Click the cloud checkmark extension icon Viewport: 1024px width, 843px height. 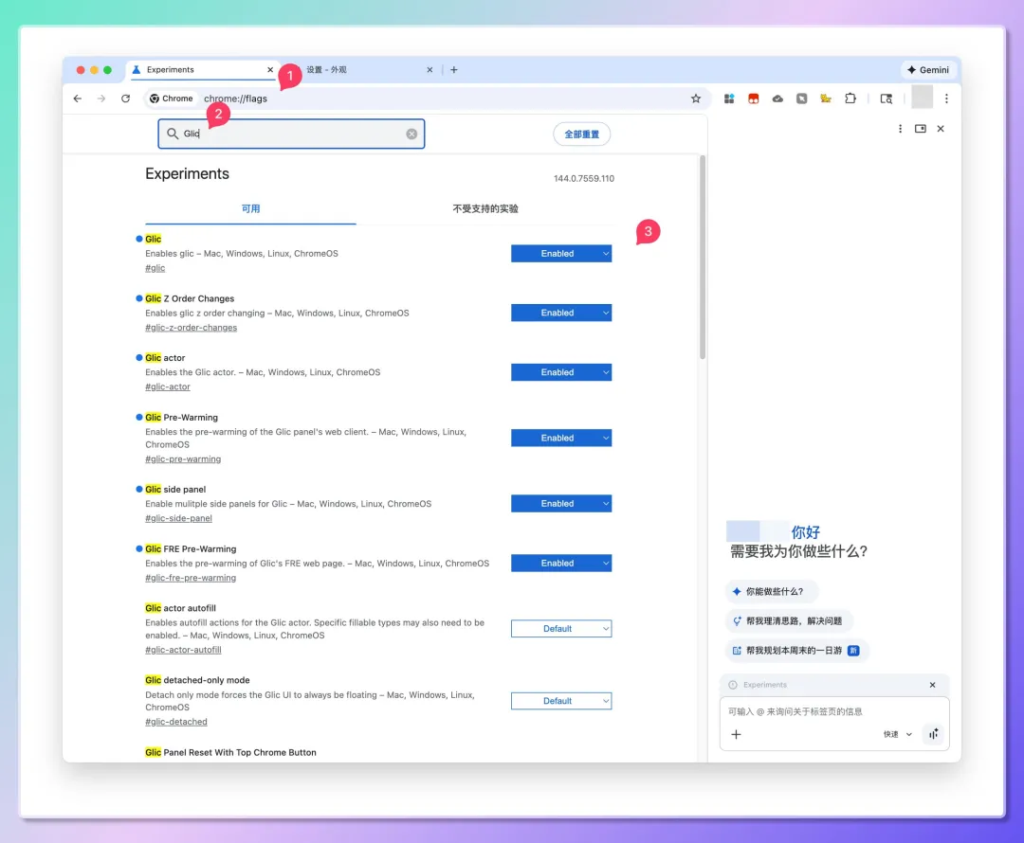click(777, 99)
